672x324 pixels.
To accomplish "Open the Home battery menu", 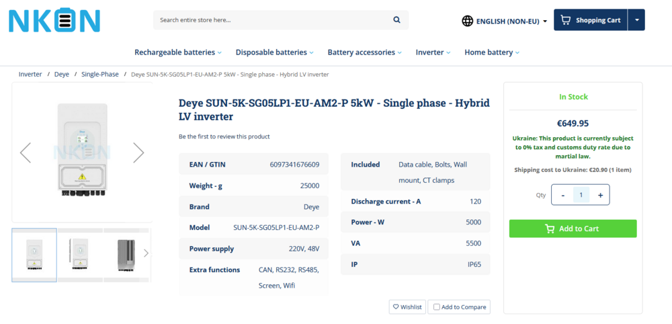I will pos(491,52).
